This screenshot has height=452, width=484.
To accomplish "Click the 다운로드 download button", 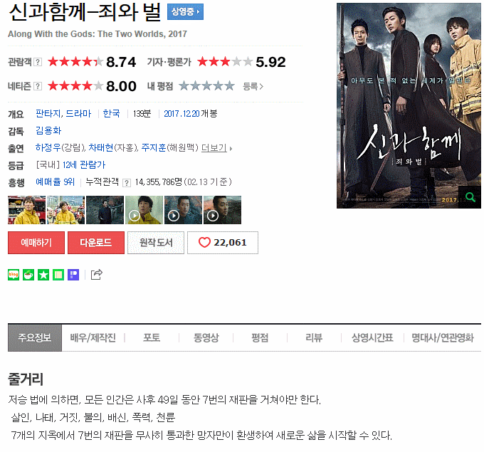I will click(96, 243).
